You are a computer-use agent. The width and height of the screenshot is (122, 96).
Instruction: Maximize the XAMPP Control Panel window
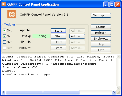[112, 4]
